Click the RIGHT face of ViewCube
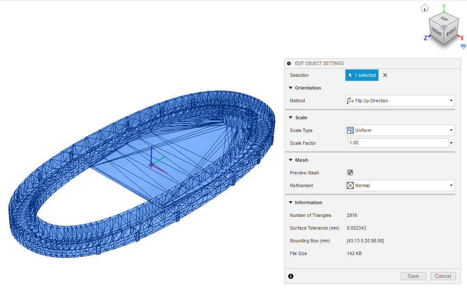Screen dimensions: 467x292 coord(451,31)
